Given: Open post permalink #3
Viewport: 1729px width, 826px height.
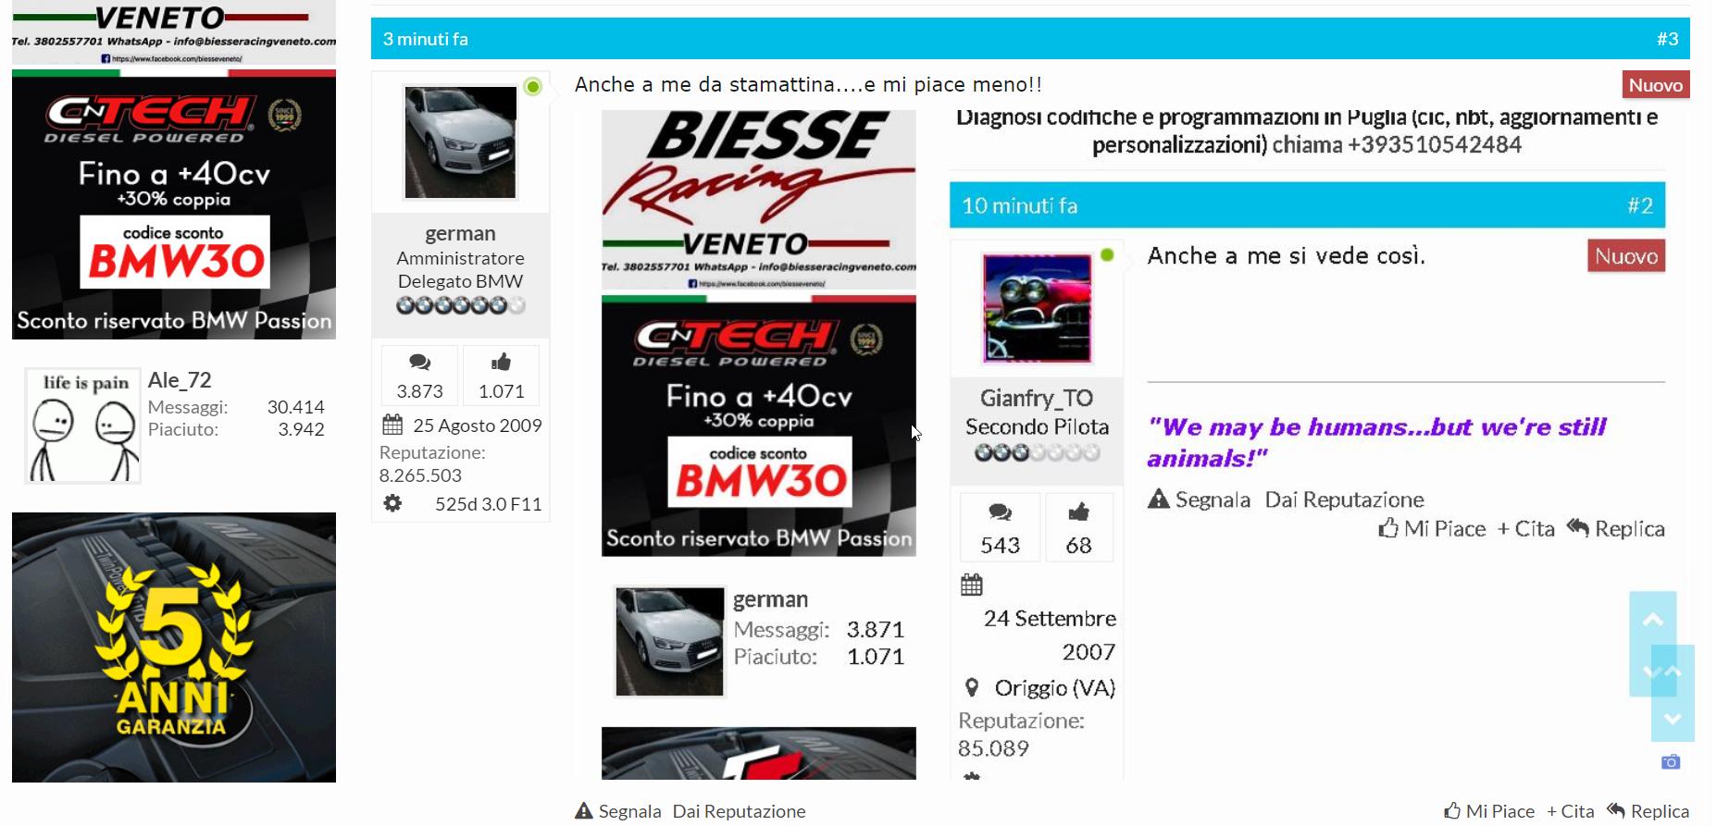Looking at the screenshot, I should 1667,39.
